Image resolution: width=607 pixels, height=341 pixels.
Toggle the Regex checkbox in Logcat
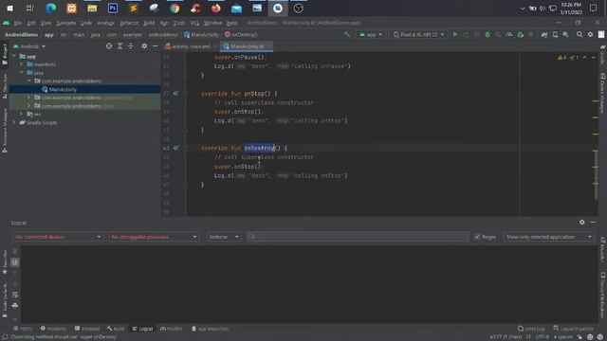click(x=477, y=237)
